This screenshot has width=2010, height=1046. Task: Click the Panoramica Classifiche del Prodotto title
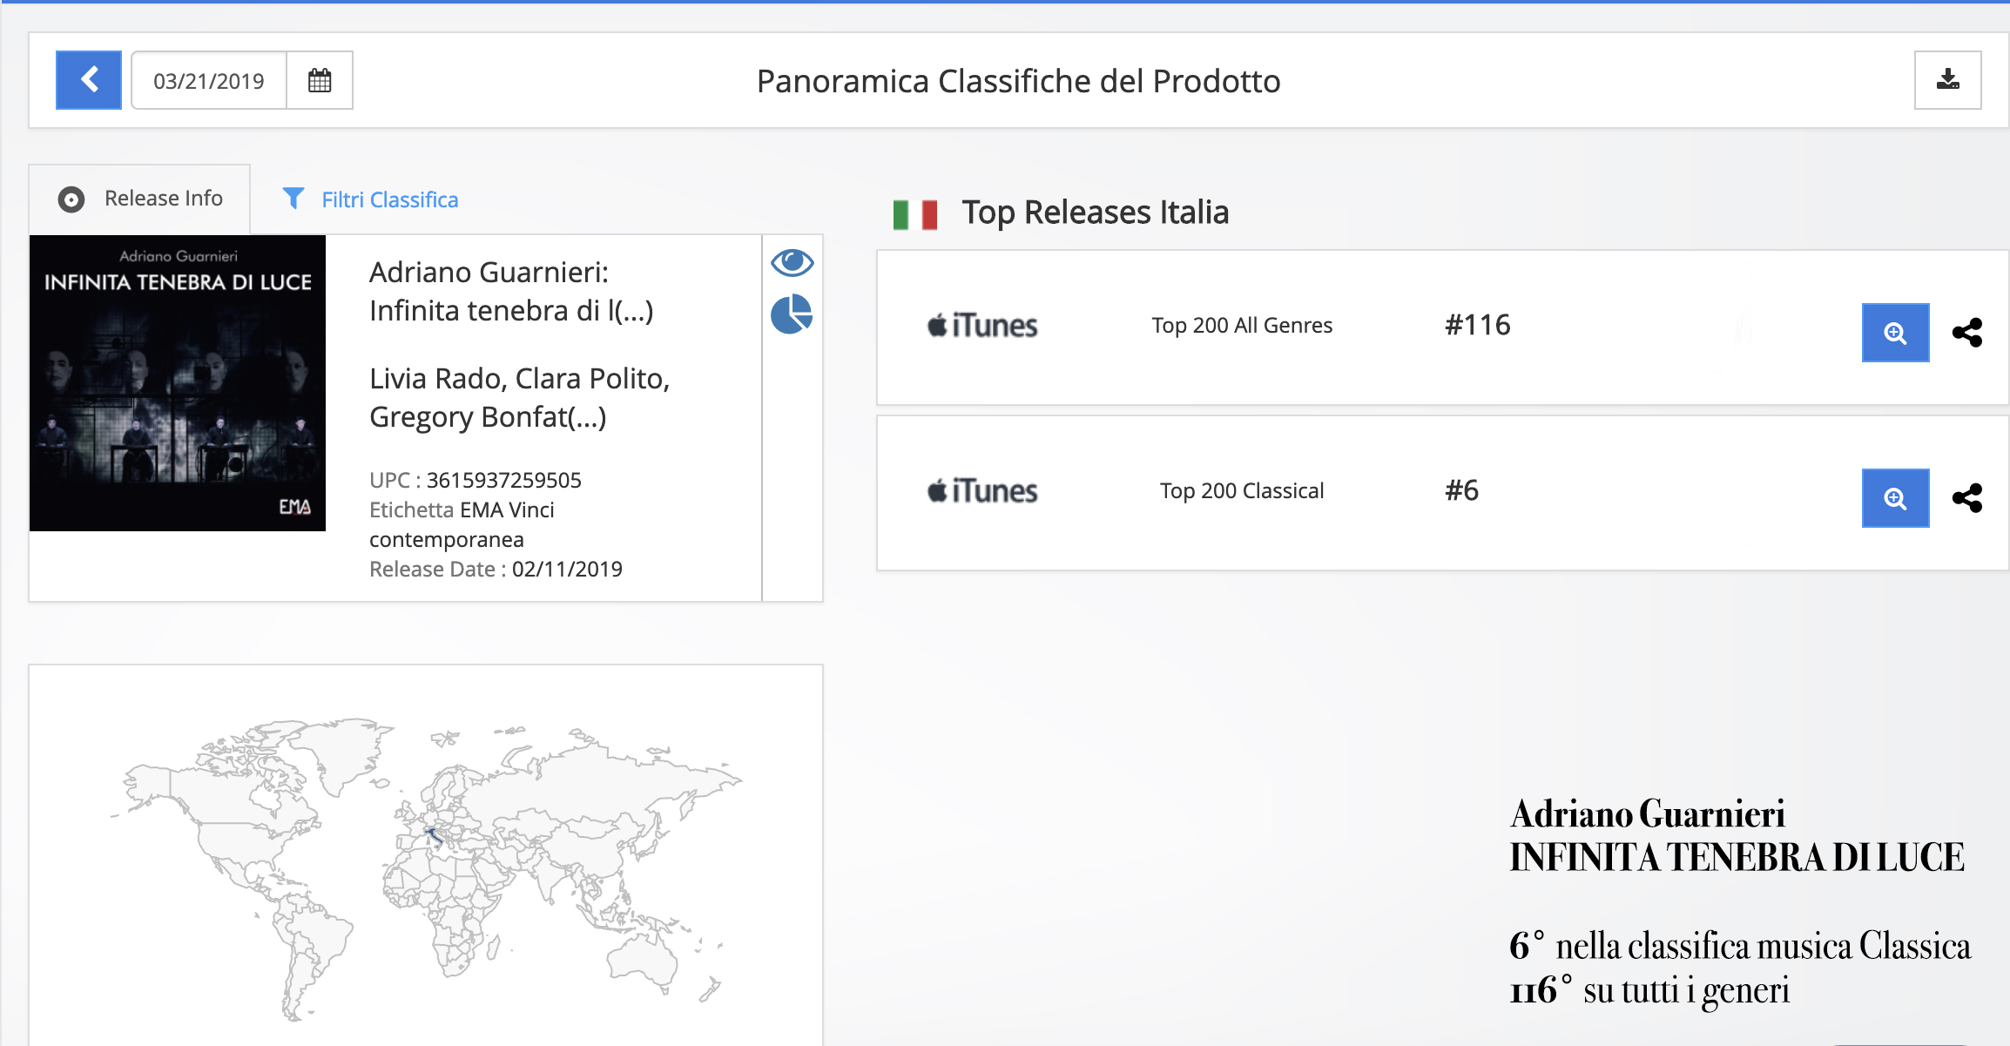pos(1018,80)
